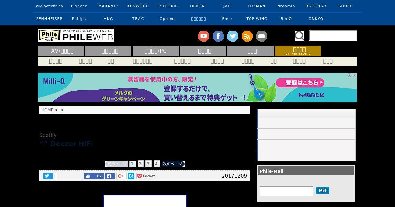Go to article page 3

[148, 164]
